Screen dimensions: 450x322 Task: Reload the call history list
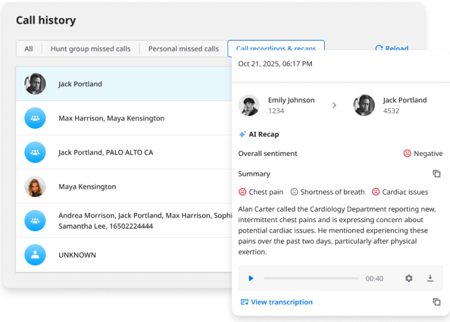click(x=392, y=49)
